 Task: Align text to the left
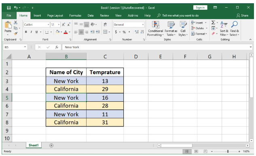(x=76, y=32)
